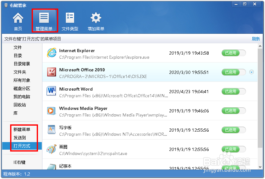Toggle Windows Media Player 已启用 switch
The width and height of the screenshot is (265, 179).
coord(234,111)
